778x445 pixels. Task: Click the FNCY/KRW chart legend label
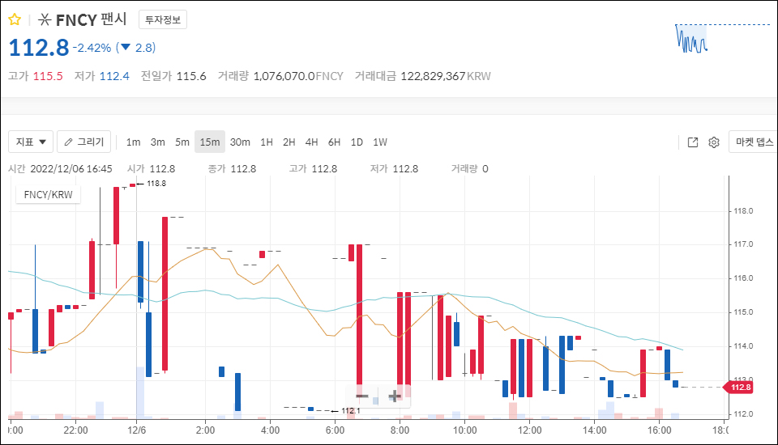tap(48, 194)
